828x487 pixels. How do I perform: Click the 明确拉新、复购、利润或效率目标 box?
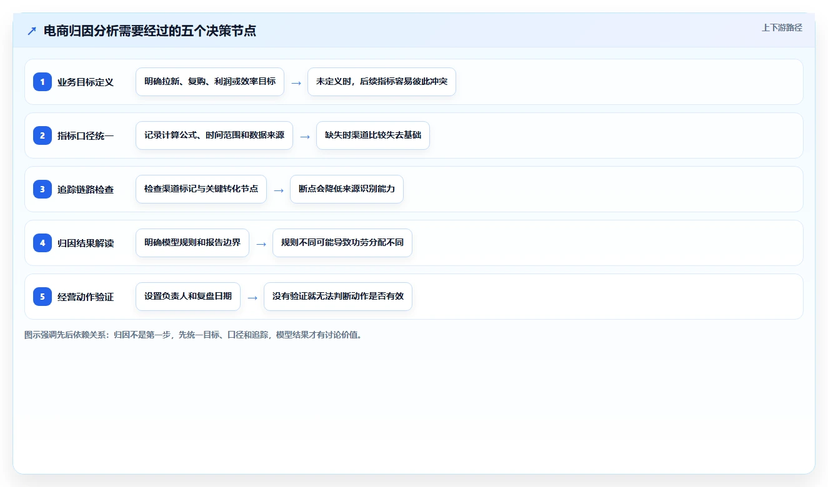coord(210,82)
